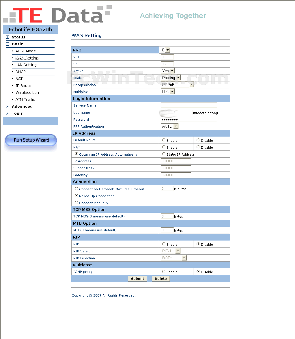This screenshot has height=339, width=295.
Task: Click the Username input field
Action: coord(177,113)
